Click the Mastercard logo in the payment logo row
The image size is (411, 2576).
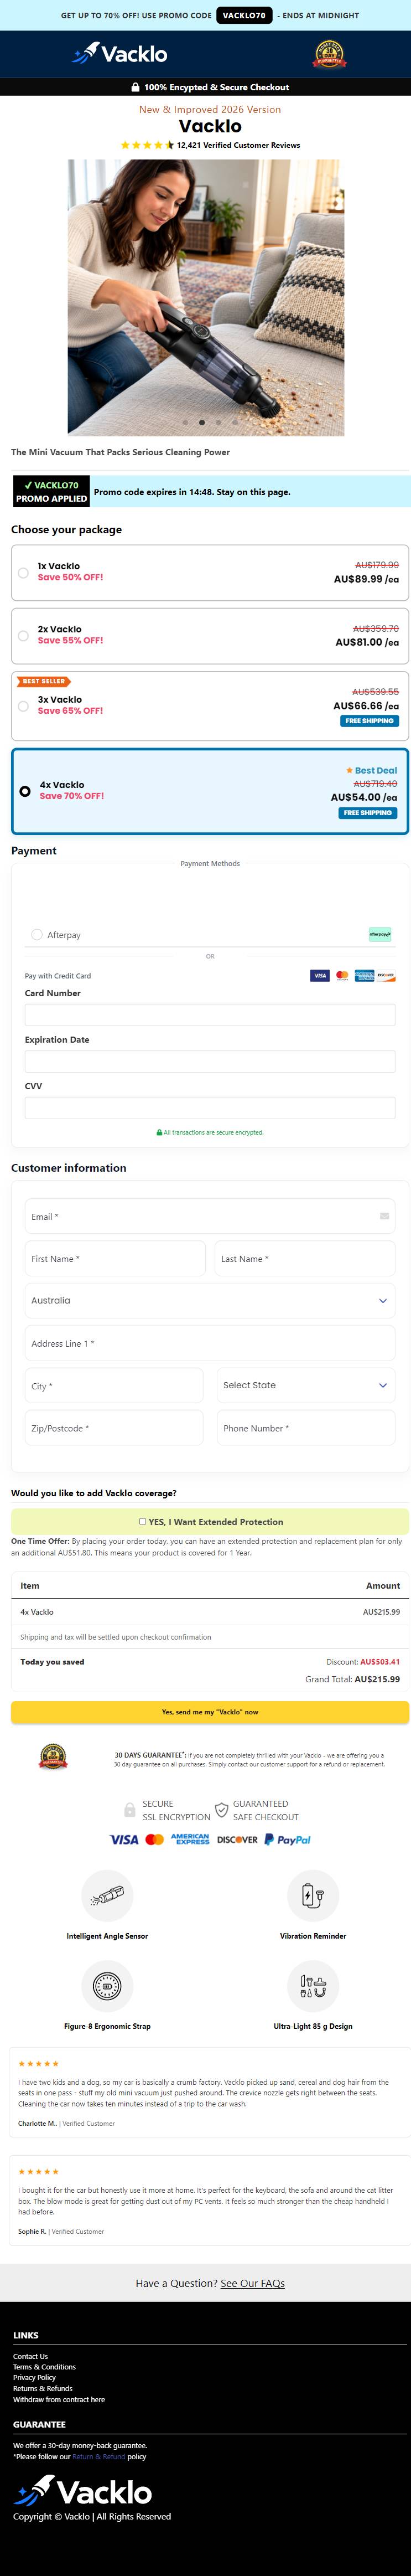point(154,1839)
